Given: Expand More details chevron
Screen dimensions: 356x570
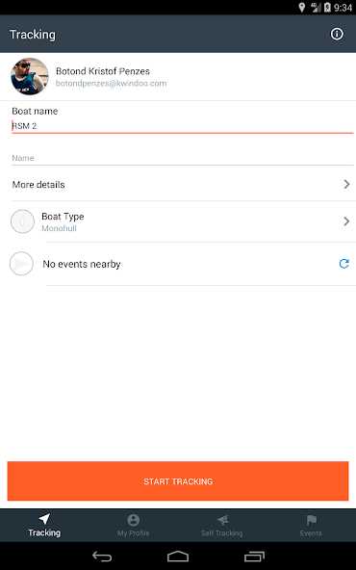Looking at the screenshot, I should pos(346,184).
